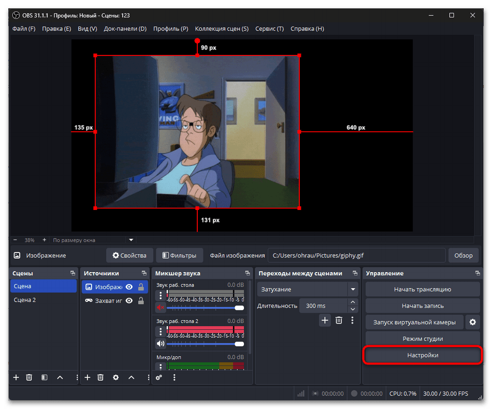Image resolution: width=492 pixels, height=409 pixels.
Task: Increase transition duration stepper up
Action: (353, 302)
